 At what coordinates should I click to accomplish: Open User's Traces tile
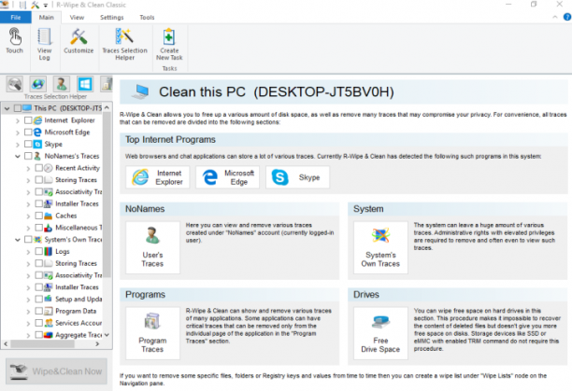click(x=152, y=247)
